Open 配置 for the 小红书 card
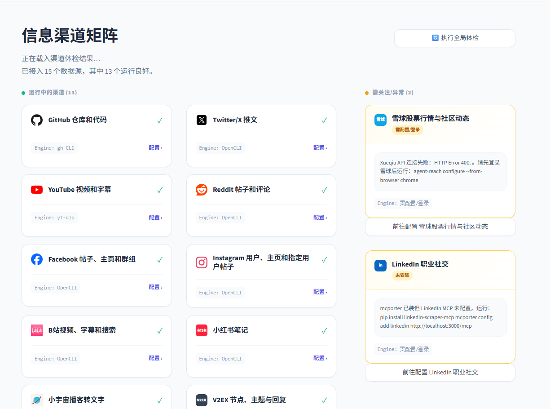This screenshot has width=550, height=409. point(320,358)
